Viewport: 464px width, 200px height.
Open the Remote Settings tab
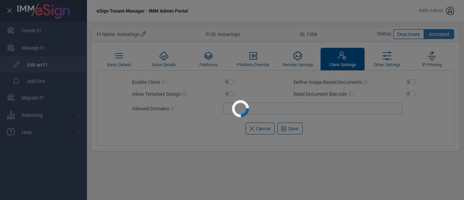pyautogui.click(x=298, y=59)
